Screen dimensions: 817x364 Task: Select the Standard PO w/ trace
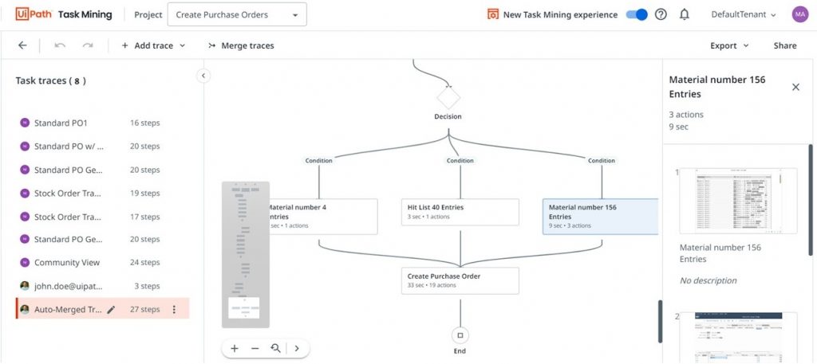click(103, 147)
